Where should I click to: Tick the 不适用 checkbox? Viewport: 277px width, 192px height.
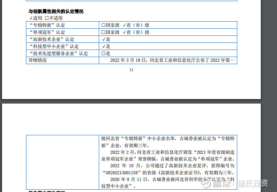pyautogui.click(x=47, y=18)
